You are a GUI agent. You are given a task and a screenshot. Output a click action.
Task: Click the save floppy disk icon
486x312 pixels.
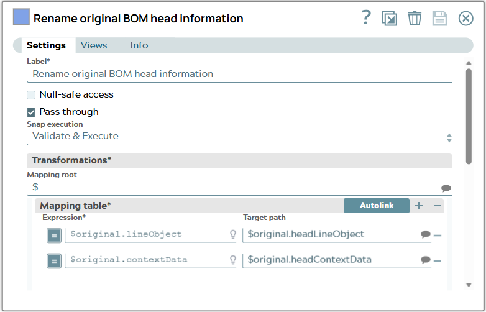click(x=440, y=18)
